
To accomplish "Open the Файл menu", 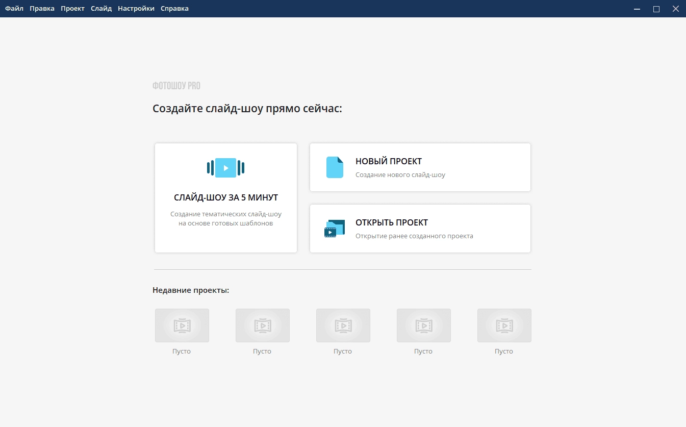I will coord(14,9).
